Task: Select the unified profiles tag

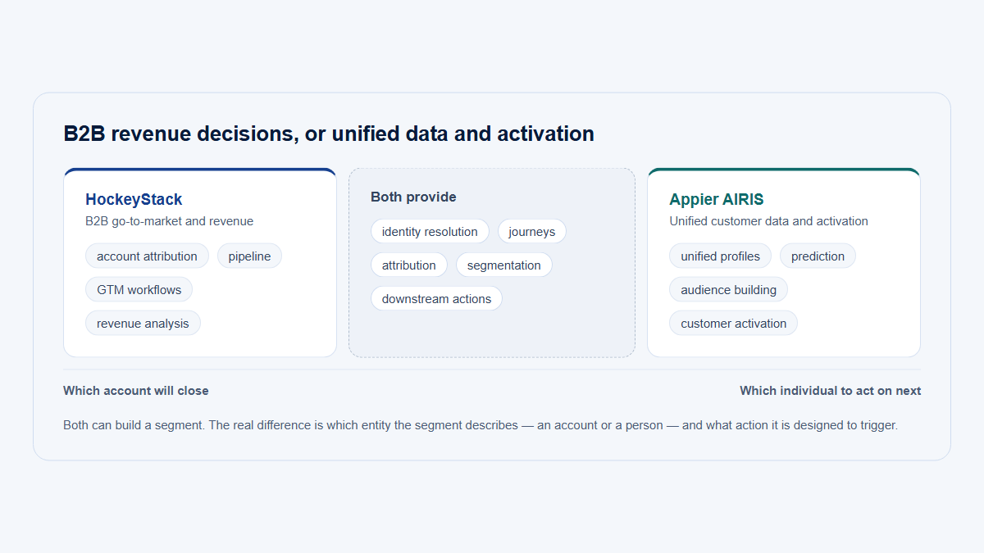Action: pyautogui.click(x=720, y=256)
